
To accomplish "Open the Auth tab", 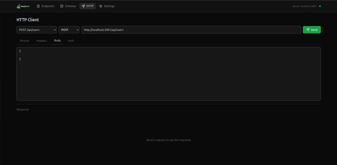I will click(x=71, y=41).
